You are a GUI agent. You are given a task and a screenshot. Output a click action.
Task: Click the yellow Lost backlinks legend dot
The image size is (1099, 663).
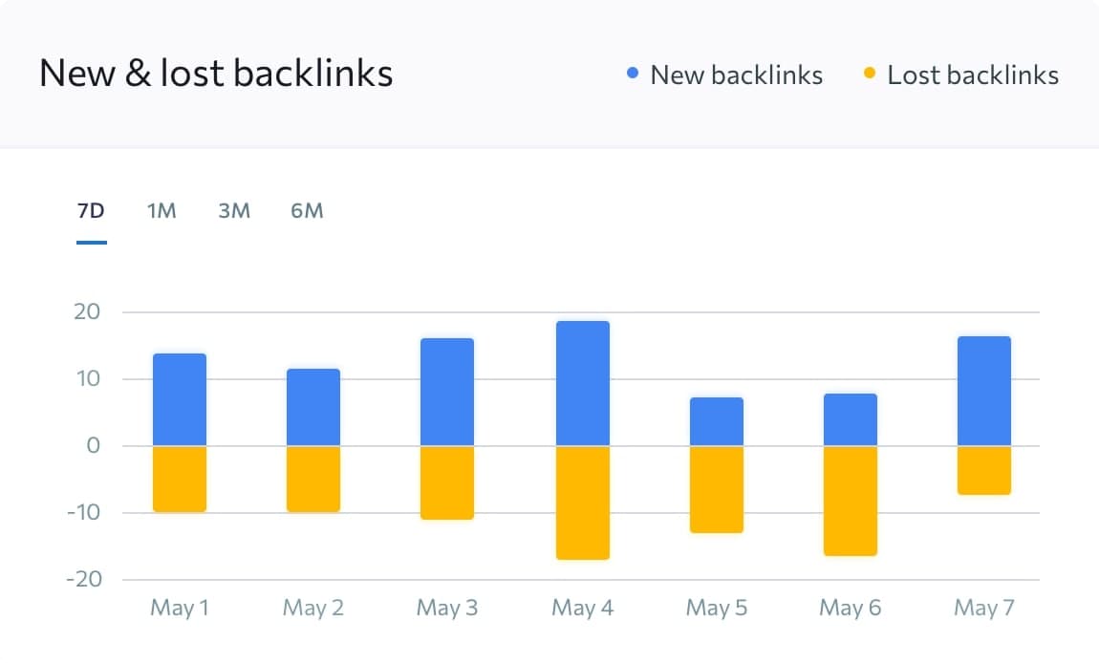point(870,75)
